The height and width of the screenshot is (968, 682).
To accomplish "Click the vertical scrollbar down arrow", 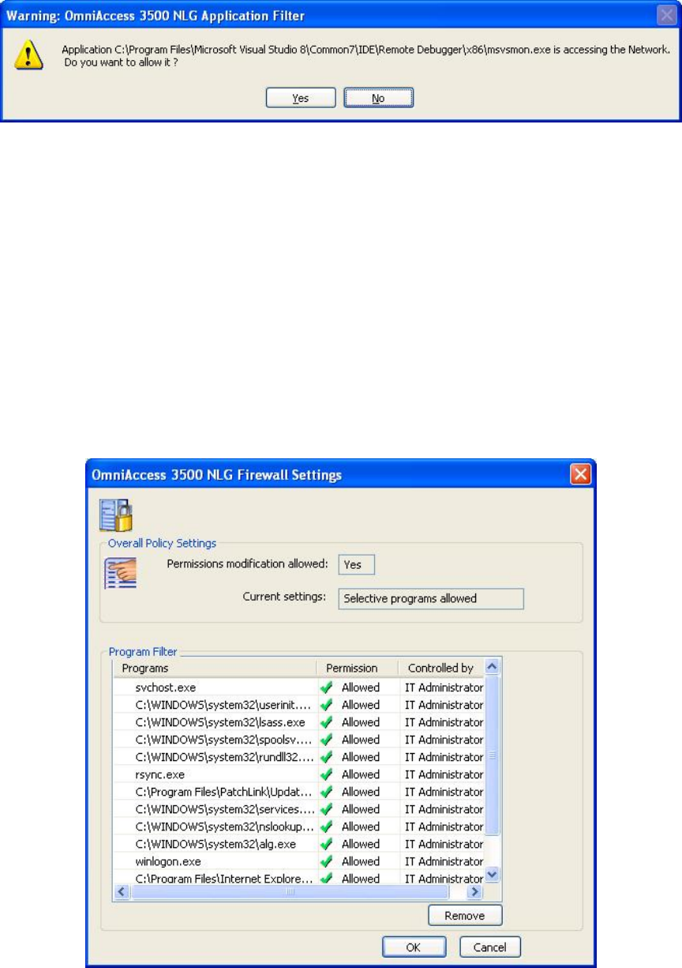I will pyautogui.click(x=492, y=875).
